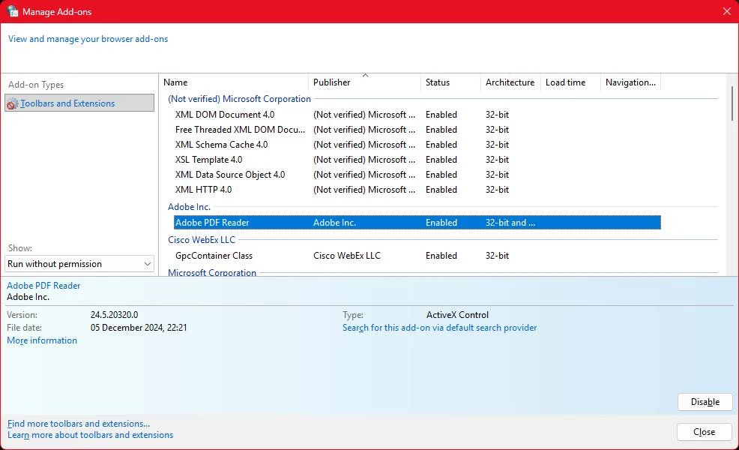
Task: Select XML Data Source Object 4.0 row
Action: pos(417,175)
